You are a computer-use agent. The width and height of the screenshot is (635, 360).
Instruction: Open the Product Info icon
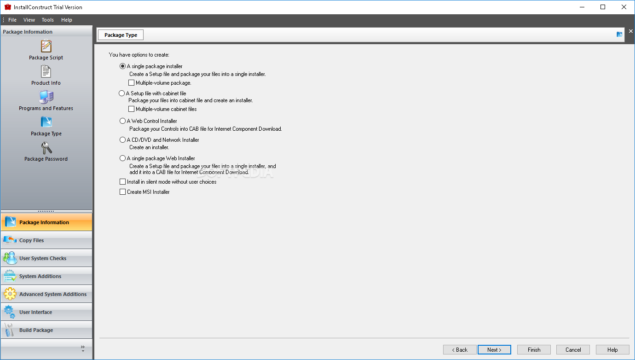pos(46,71)
